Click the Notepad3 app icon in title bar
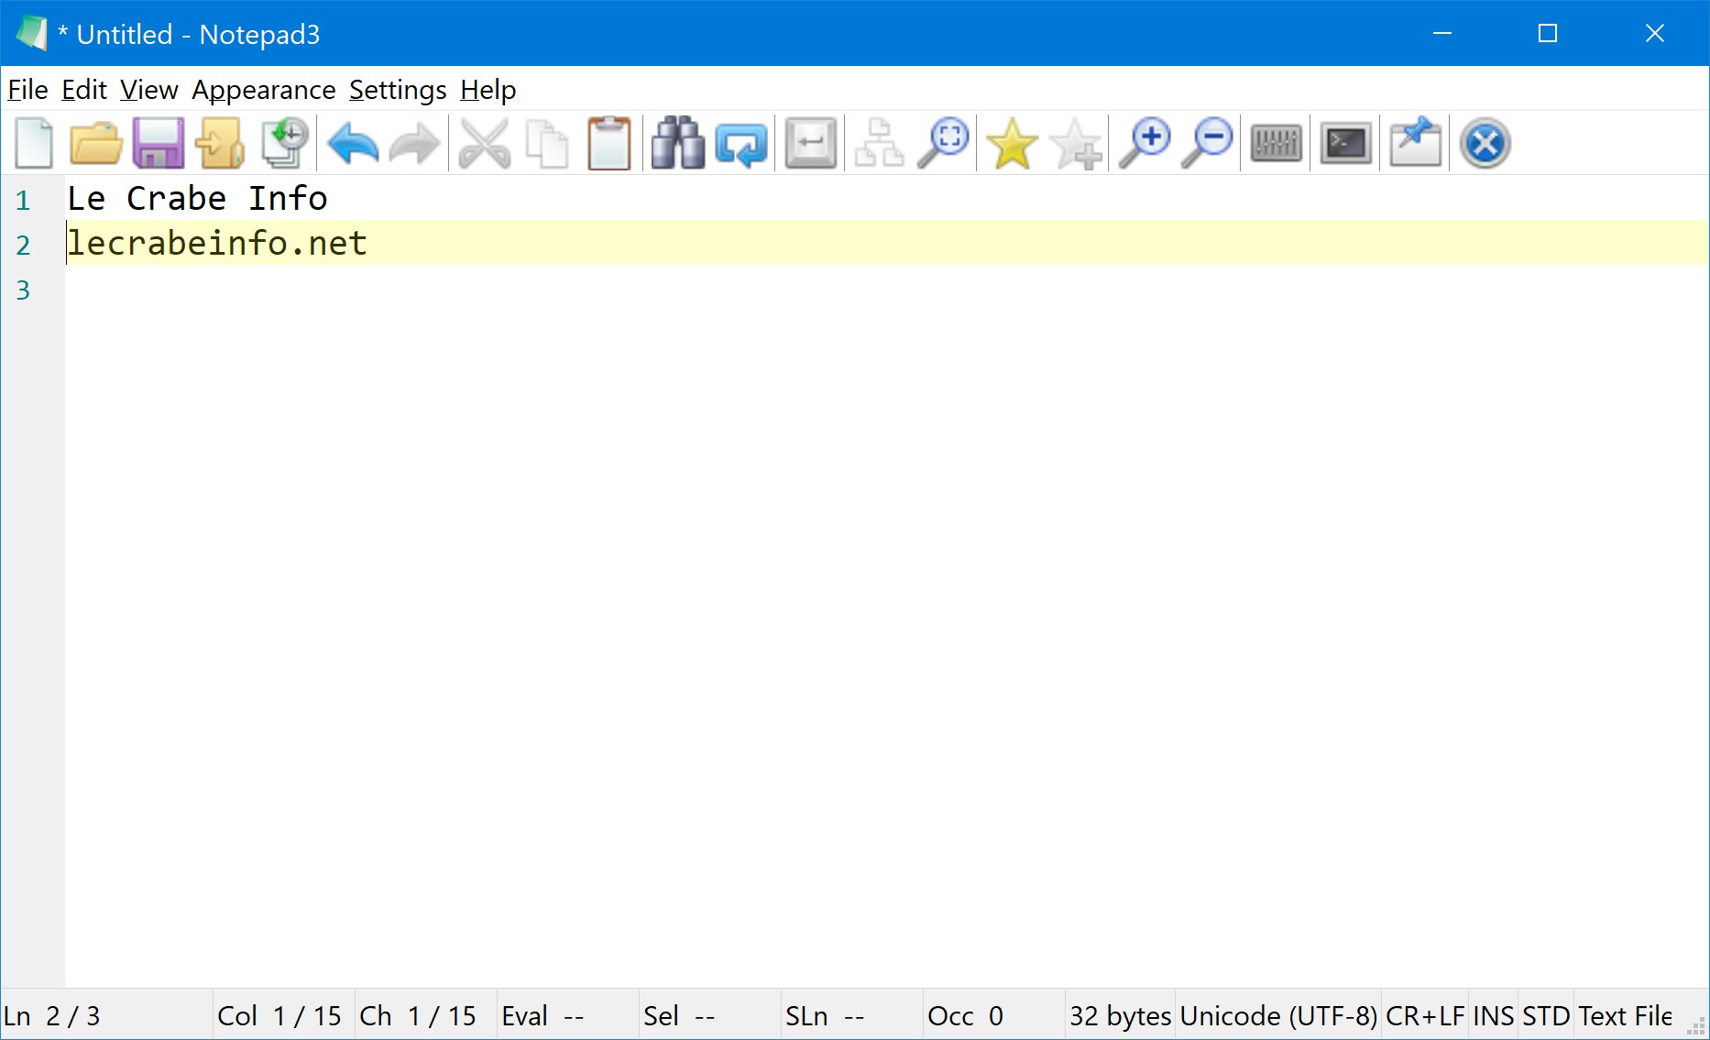Viewport: 1710px width, 1040px height. (32, 34)
